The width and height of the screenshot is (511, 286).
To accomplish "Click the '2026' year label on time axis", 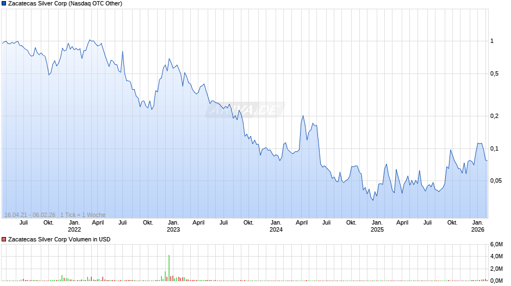I will pos(478,229).
